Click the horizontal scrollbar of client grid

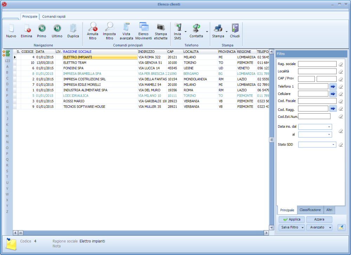click(140, 233)
